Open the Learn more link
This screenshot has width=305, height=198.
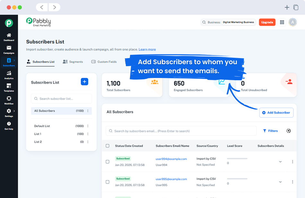147,49
